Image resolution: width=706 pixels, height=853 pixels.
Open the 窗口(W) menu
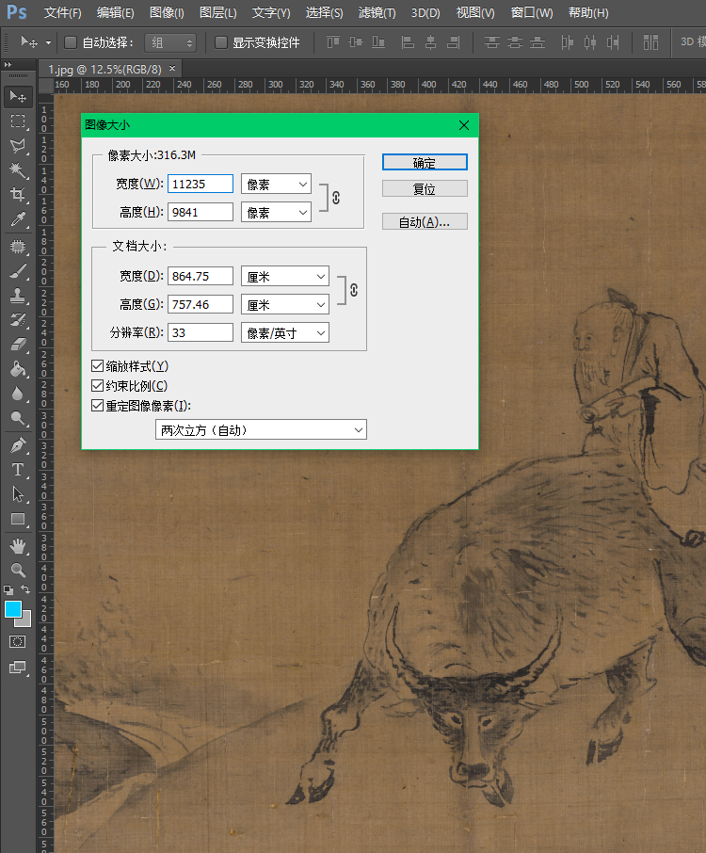click(x=532, y=12)
